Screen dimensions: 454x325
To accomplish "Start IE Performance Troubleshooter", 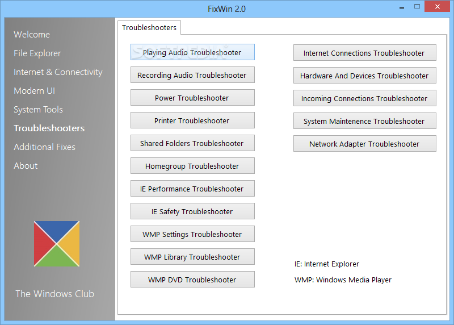I will (192, 189).
